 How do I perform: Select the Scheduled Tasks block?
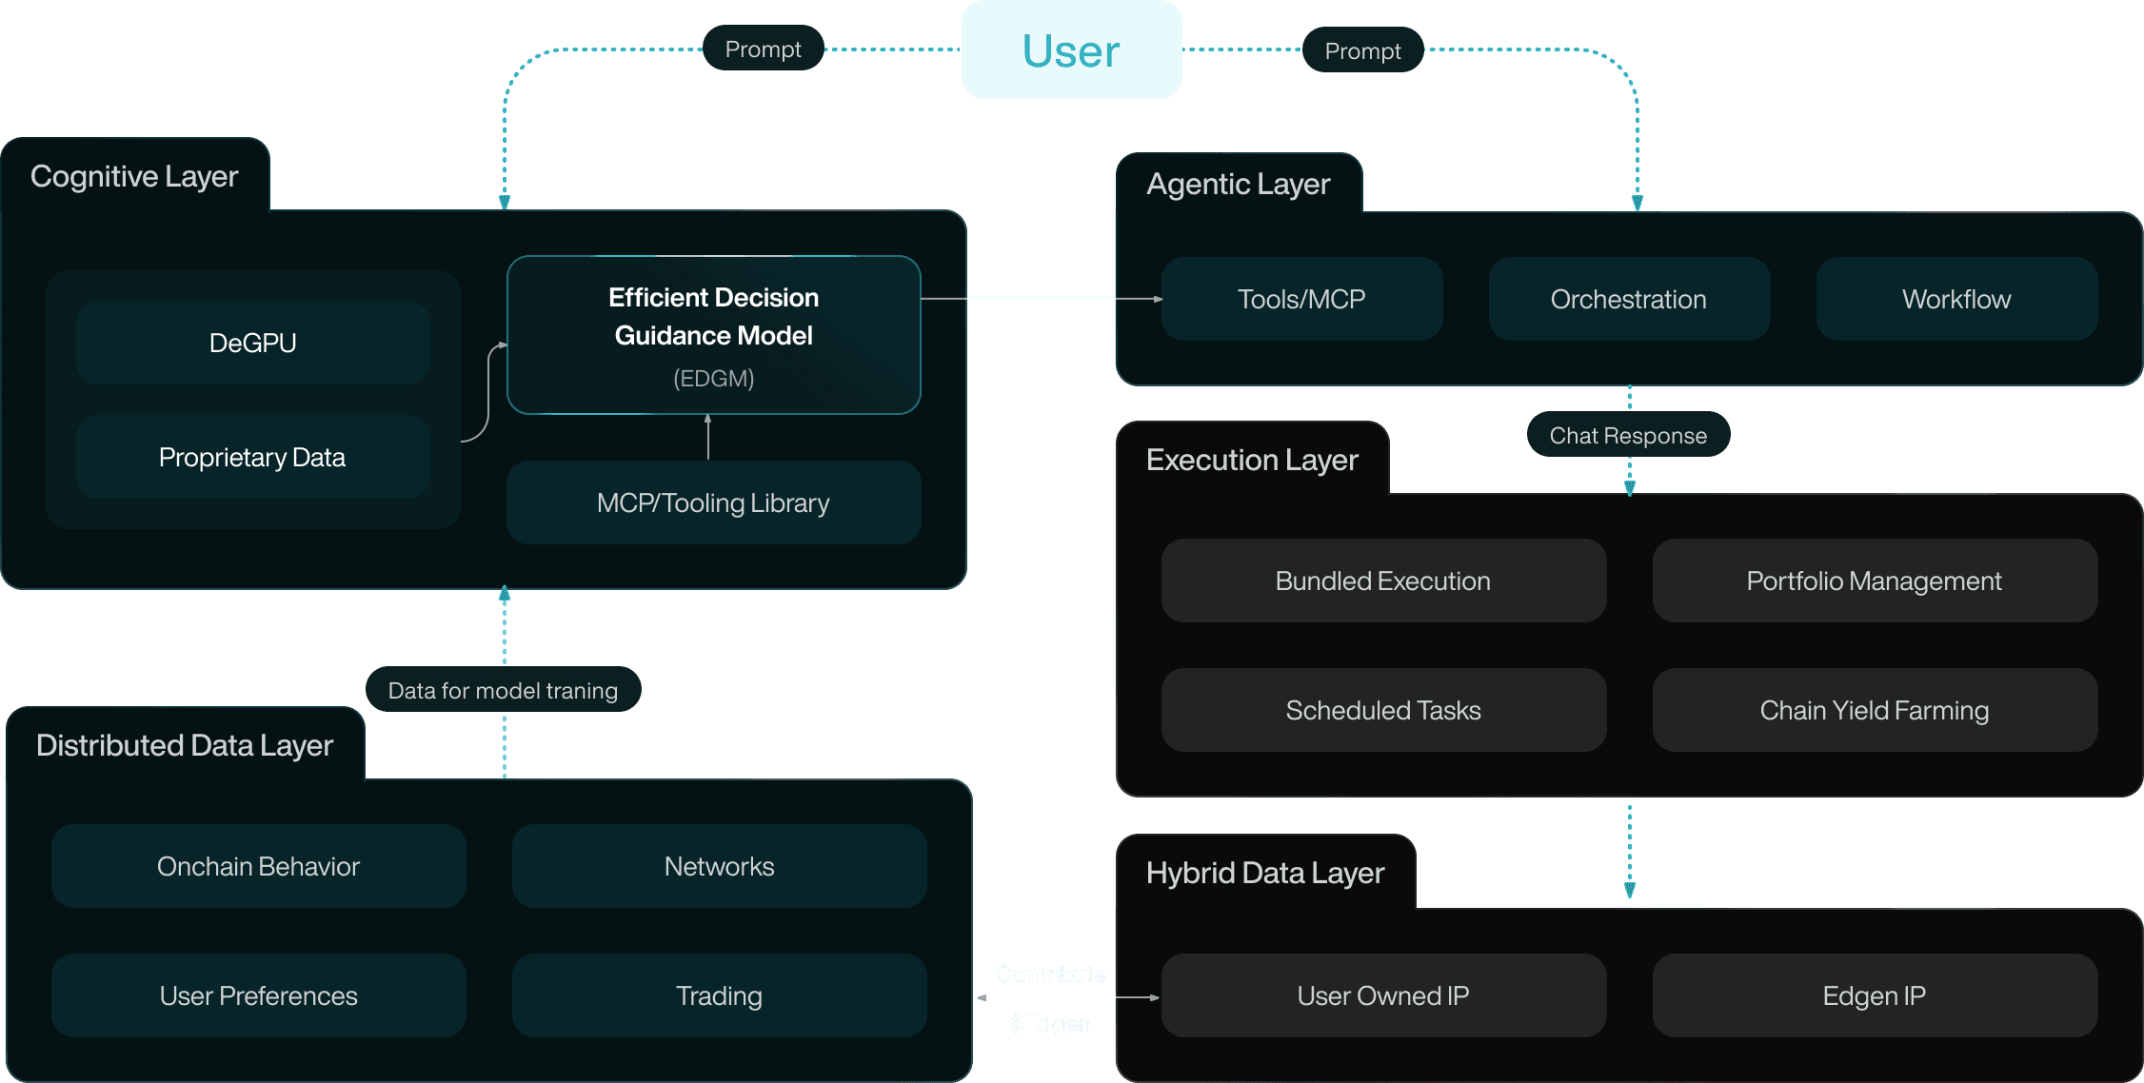pyautogui.click(x=1383, y=710)
